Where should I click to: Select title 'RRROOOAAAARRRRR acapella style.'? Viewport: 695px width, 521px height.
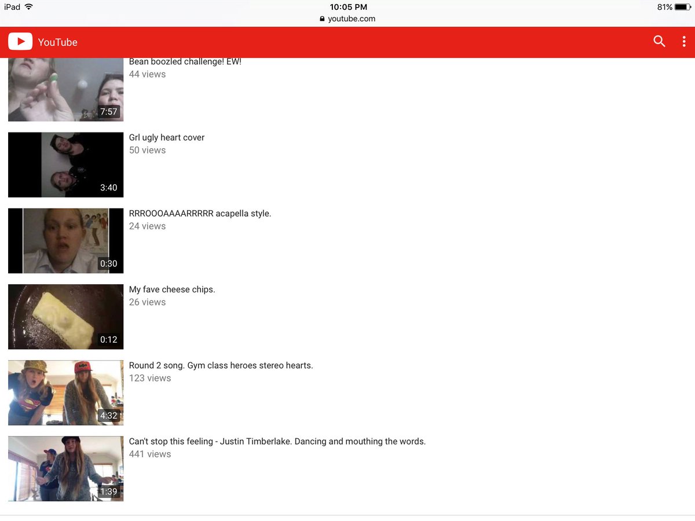(200, 214)
